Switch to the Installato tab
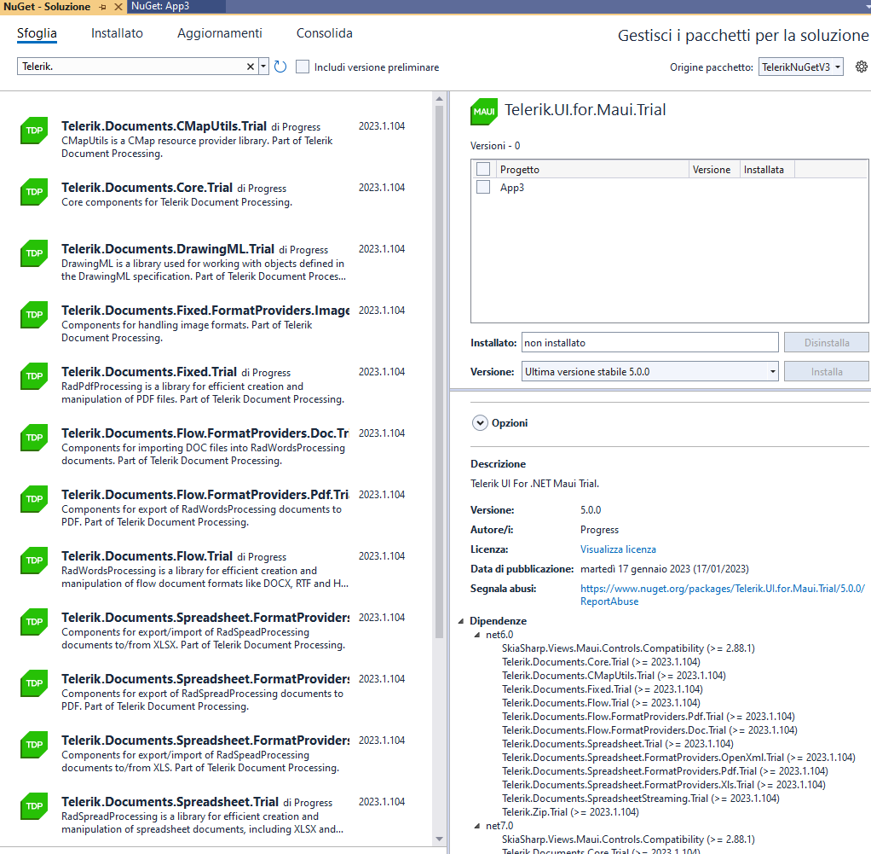This screenshot has width=871, height=854. [117, 33]
